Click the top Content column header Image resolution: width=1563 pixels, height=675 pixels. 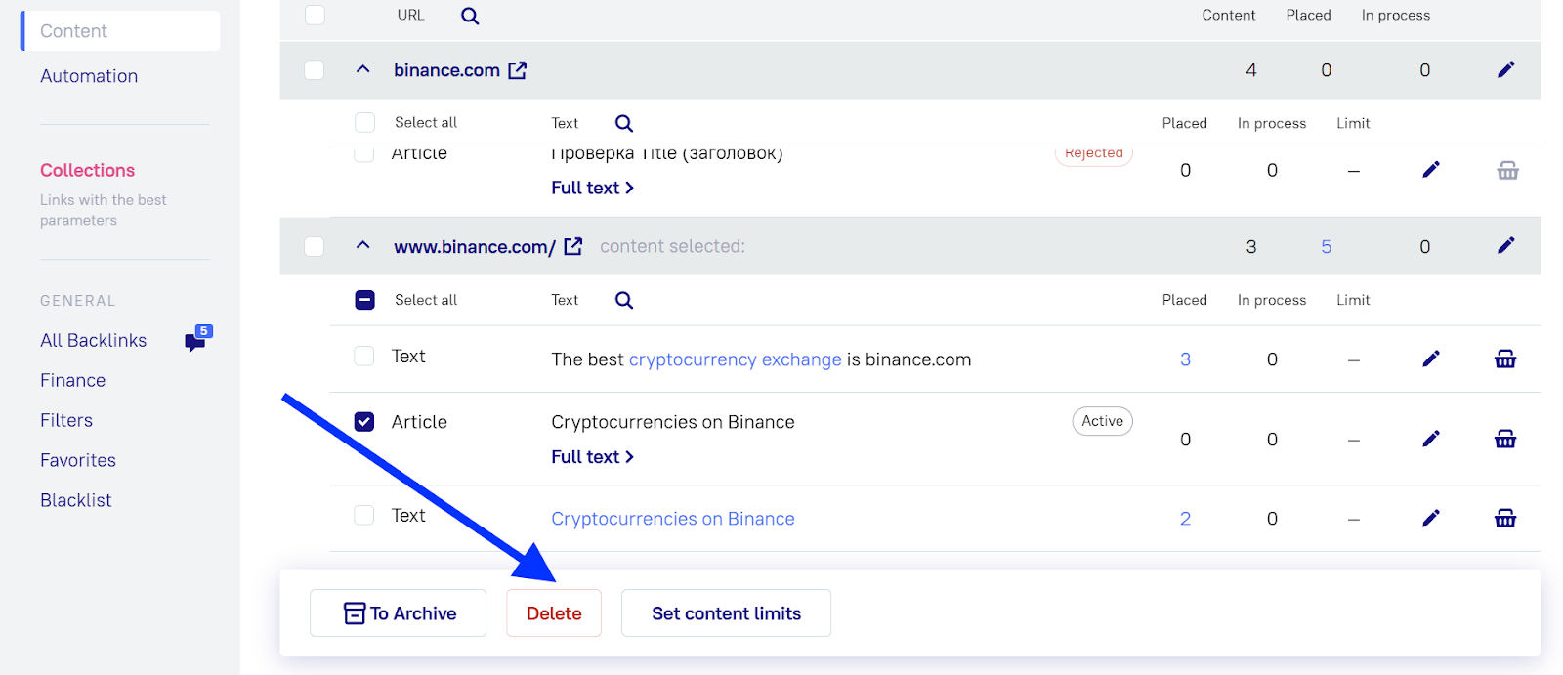click(1228, 15)
